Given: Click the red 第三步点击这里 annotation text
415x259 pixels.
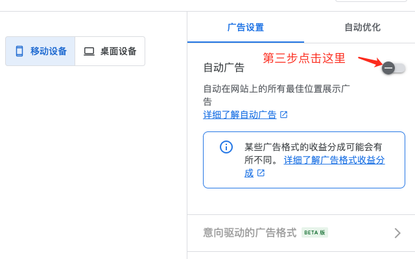Looking at the screenshot, I should tap(304, 58).
